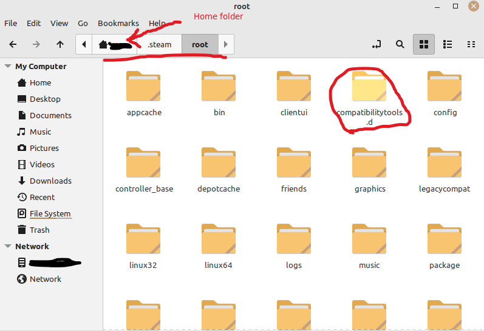Viewport: 484px width, 331px height.
Task: Maximize the root window
Action: [455, 6]
